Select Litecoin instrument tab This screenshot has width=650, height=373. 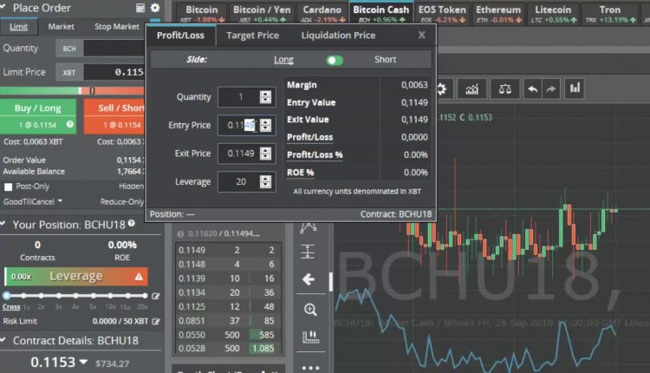click(x=553, y=13)
